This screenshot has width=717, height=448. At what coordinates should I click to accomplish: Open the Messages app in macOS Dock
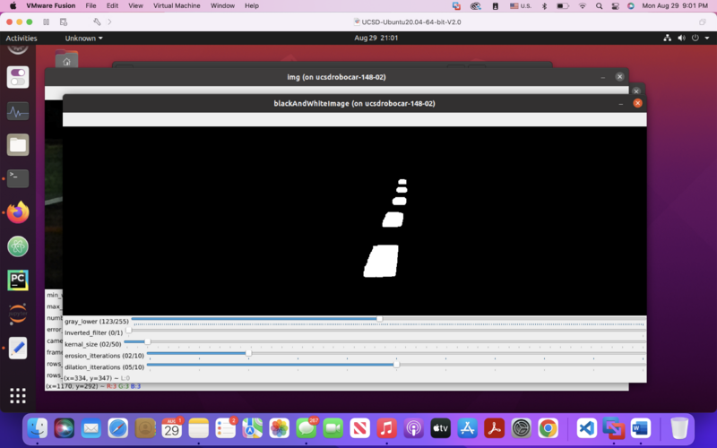(x=307, y=429)
